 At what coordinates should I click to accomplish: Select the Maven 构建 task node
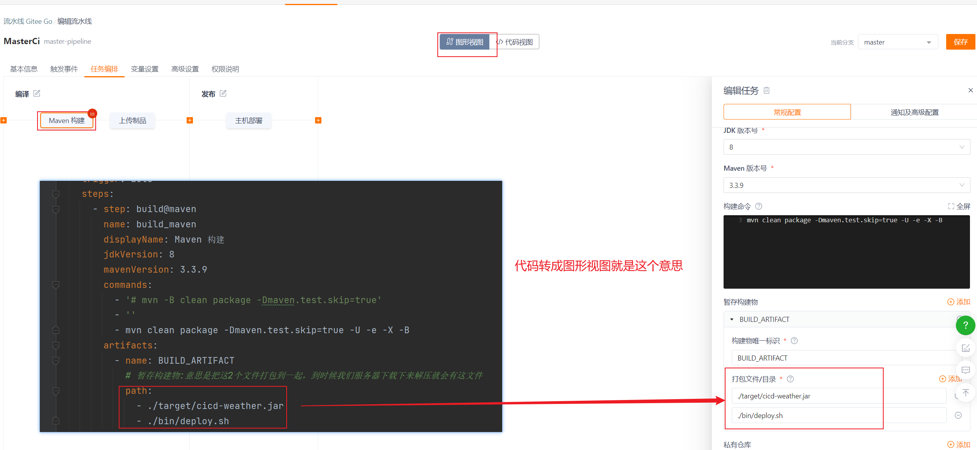(67, 121)
